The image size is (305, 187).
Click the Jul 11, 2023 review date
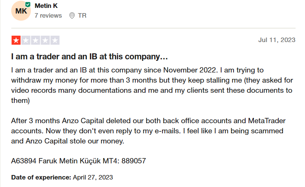pyautogui.click(x=277, y=40)
